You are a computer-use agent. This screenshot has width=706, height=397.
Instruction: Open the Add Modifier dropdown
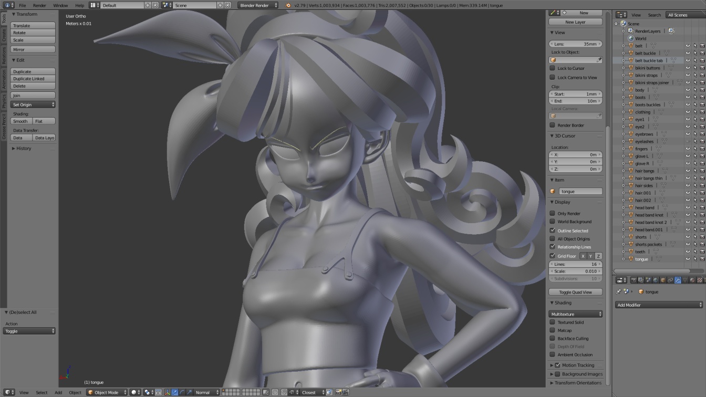(659, 305)
